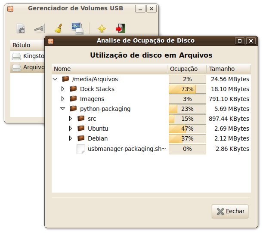Screen dimensions: 263x233
Task: Select the usbmanager-packaging.sh~ file name
Action: [127, 149]
